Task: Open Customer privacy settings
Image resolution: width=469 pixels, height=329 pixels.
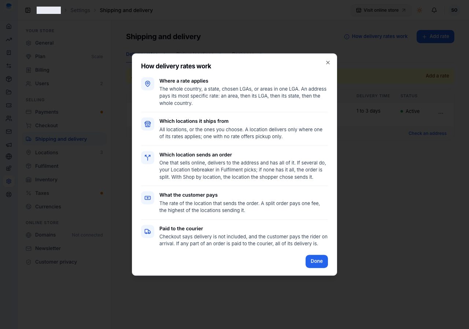Action: [65, 262]
